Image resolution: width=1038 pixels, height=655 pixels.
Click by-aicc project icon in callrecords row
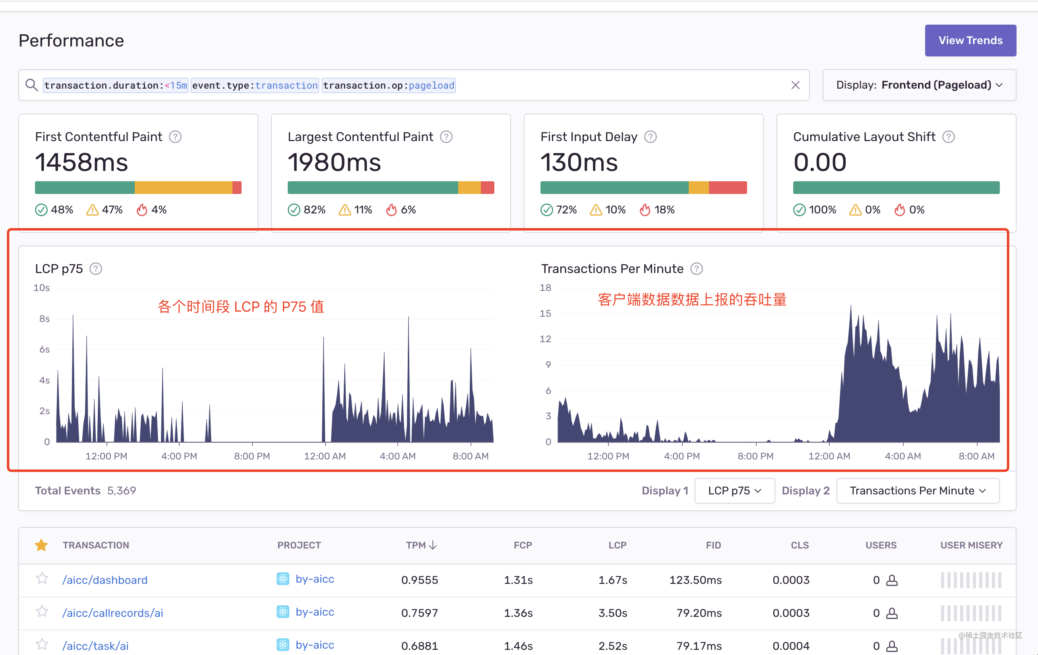tap(283, 612)
